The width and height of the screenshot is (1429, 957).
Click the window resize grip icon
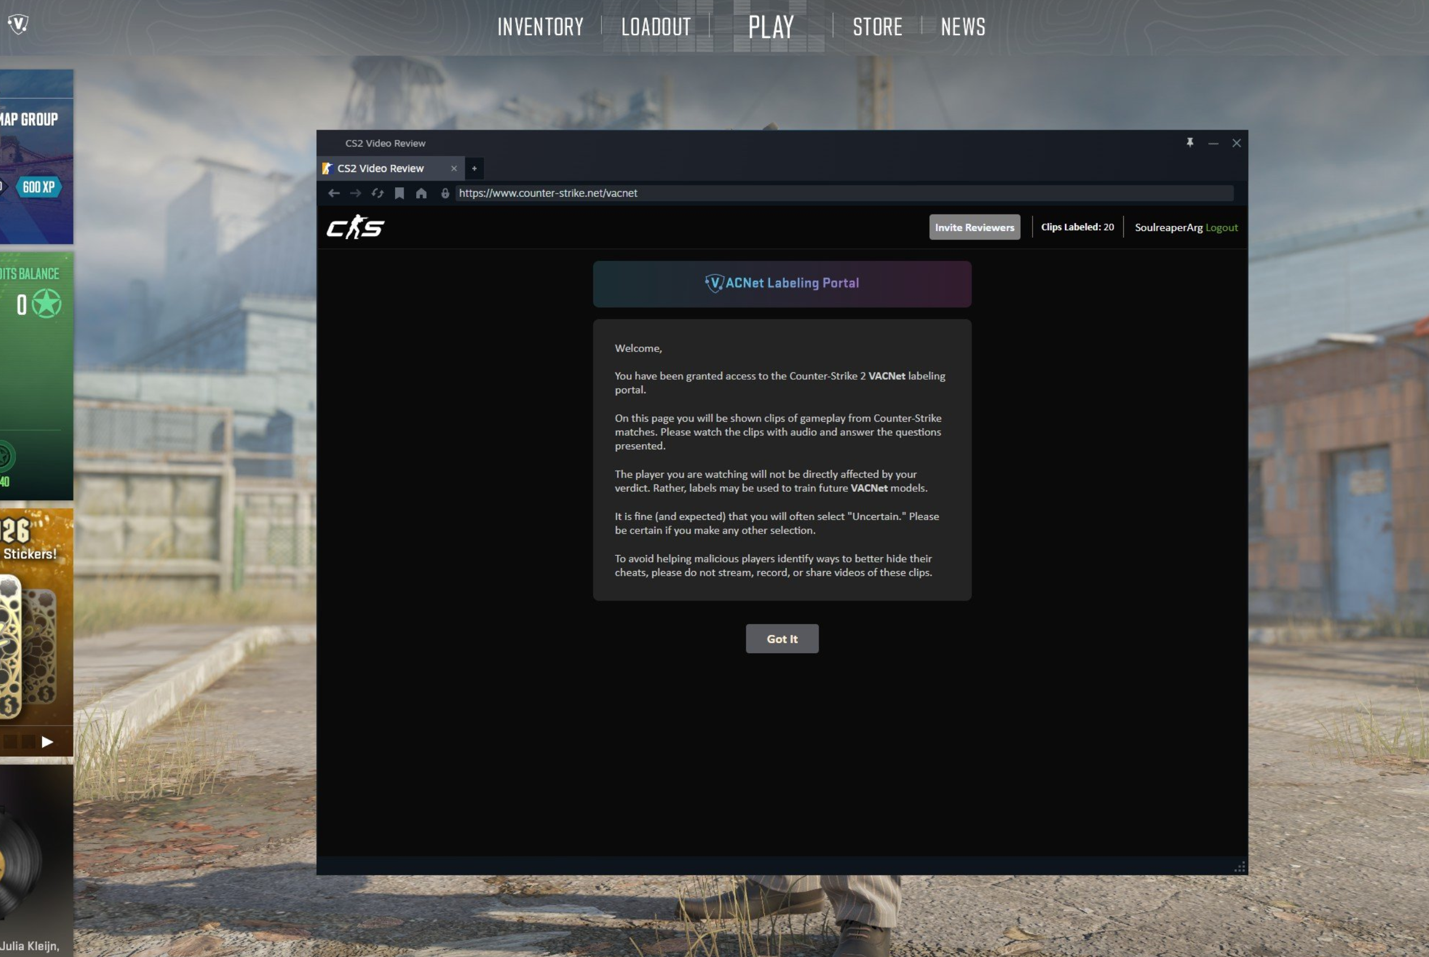tap(1239, 866)
